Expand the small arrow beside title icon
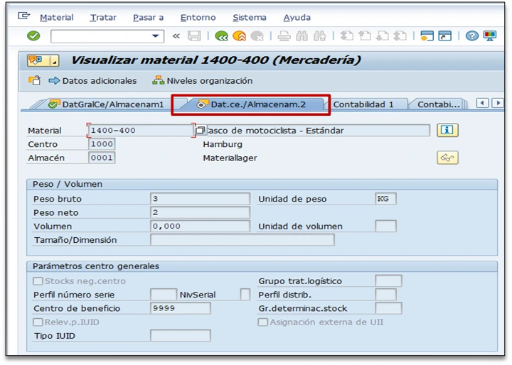 (54, 60)
